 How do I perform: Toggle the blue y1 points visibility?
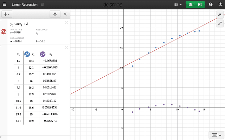[27, 54]
